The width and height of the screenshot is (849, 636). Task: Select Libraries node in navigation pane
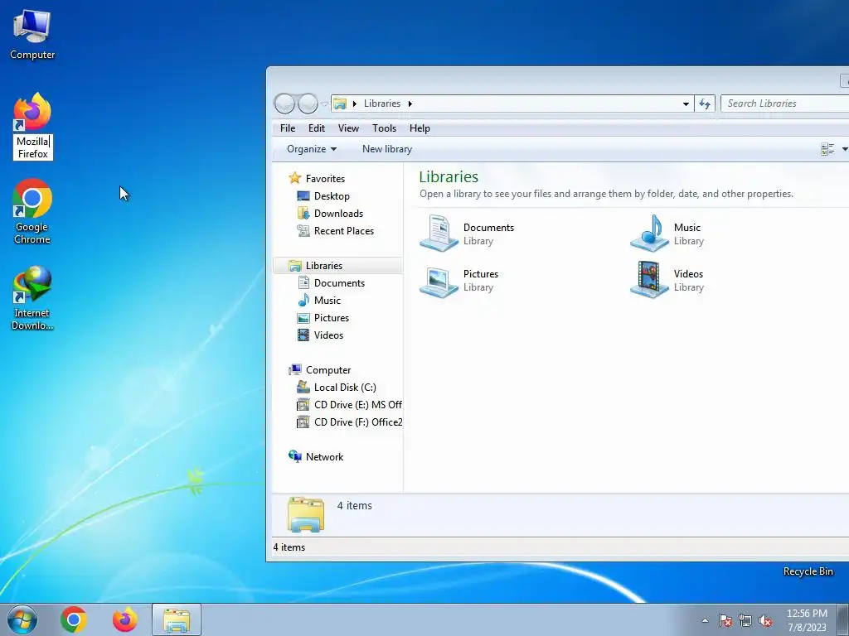point(324,266)
